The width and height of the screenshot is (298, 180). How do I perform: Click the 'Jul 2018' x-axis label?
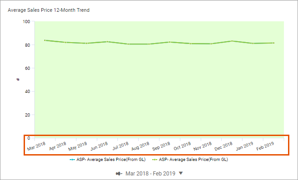pyautogui.click(x=120, y=146)
